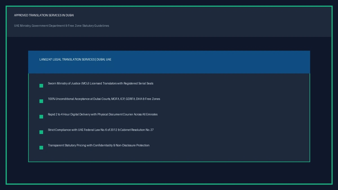Select the 'Transparent Statutory Pricing with Confidentiality' line

point(99,145)
